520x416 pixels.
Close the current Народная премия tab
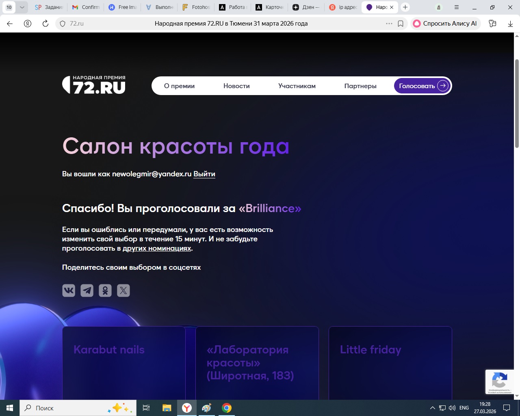point(392,7)
